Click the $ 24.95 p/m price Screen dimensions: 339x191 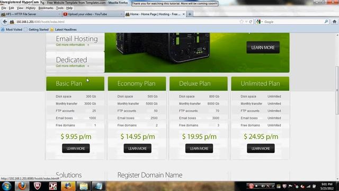[261, 137]
